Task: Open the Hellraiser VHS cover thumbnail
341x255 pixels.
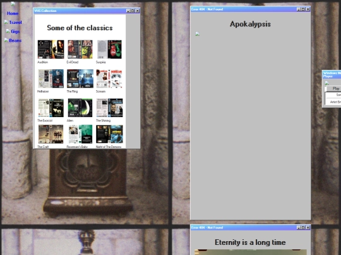Action: (51, 79)
